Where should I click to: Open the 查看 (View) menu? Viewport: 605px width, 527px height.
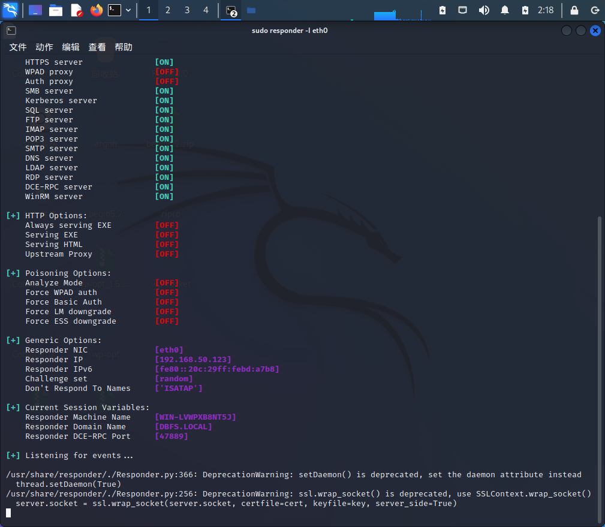97,47
